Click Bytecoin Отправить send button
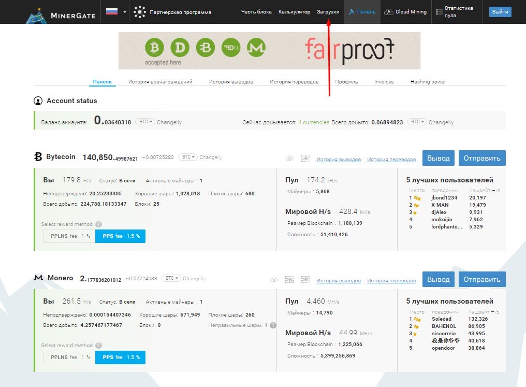The image size is (526, 387). click(x=482, y=158)
